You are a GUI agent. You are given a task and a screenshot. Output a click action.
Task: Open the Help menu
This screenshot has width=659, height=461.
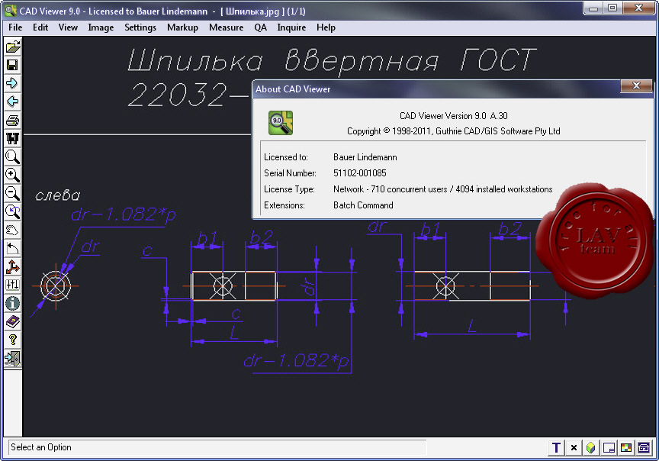[326, 27]
